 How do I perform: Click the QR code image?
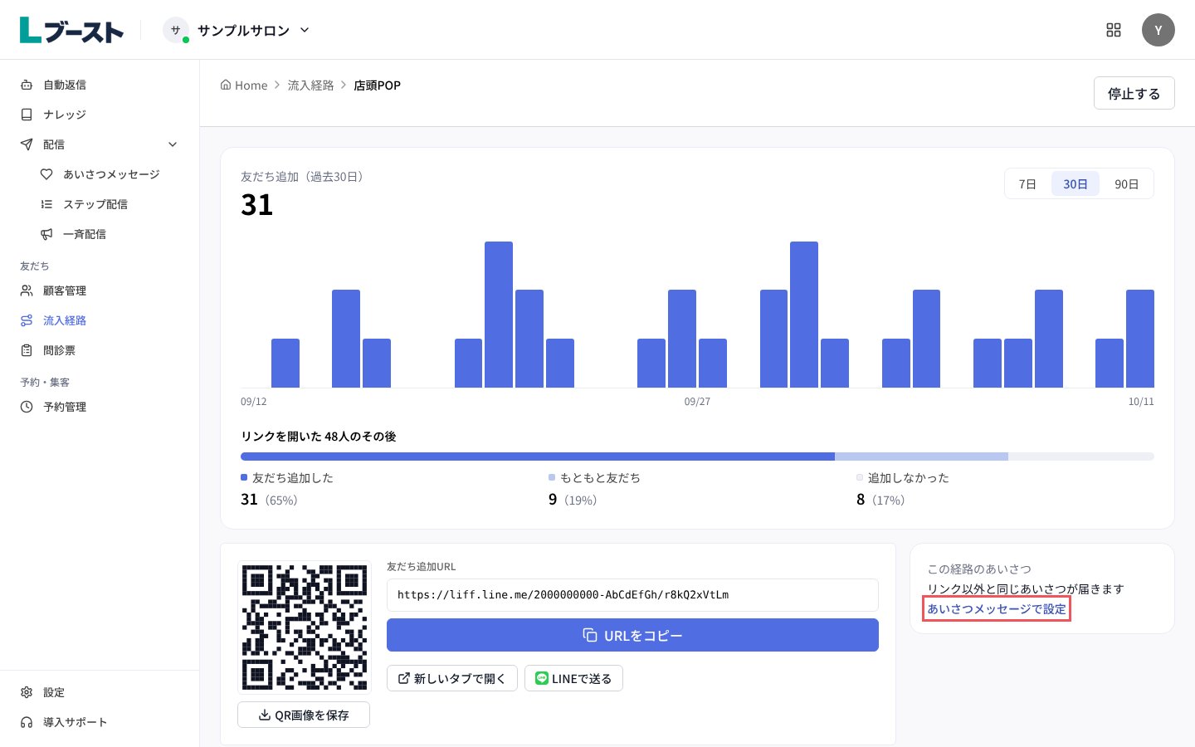pyautogui.click(x=304, y=627)
